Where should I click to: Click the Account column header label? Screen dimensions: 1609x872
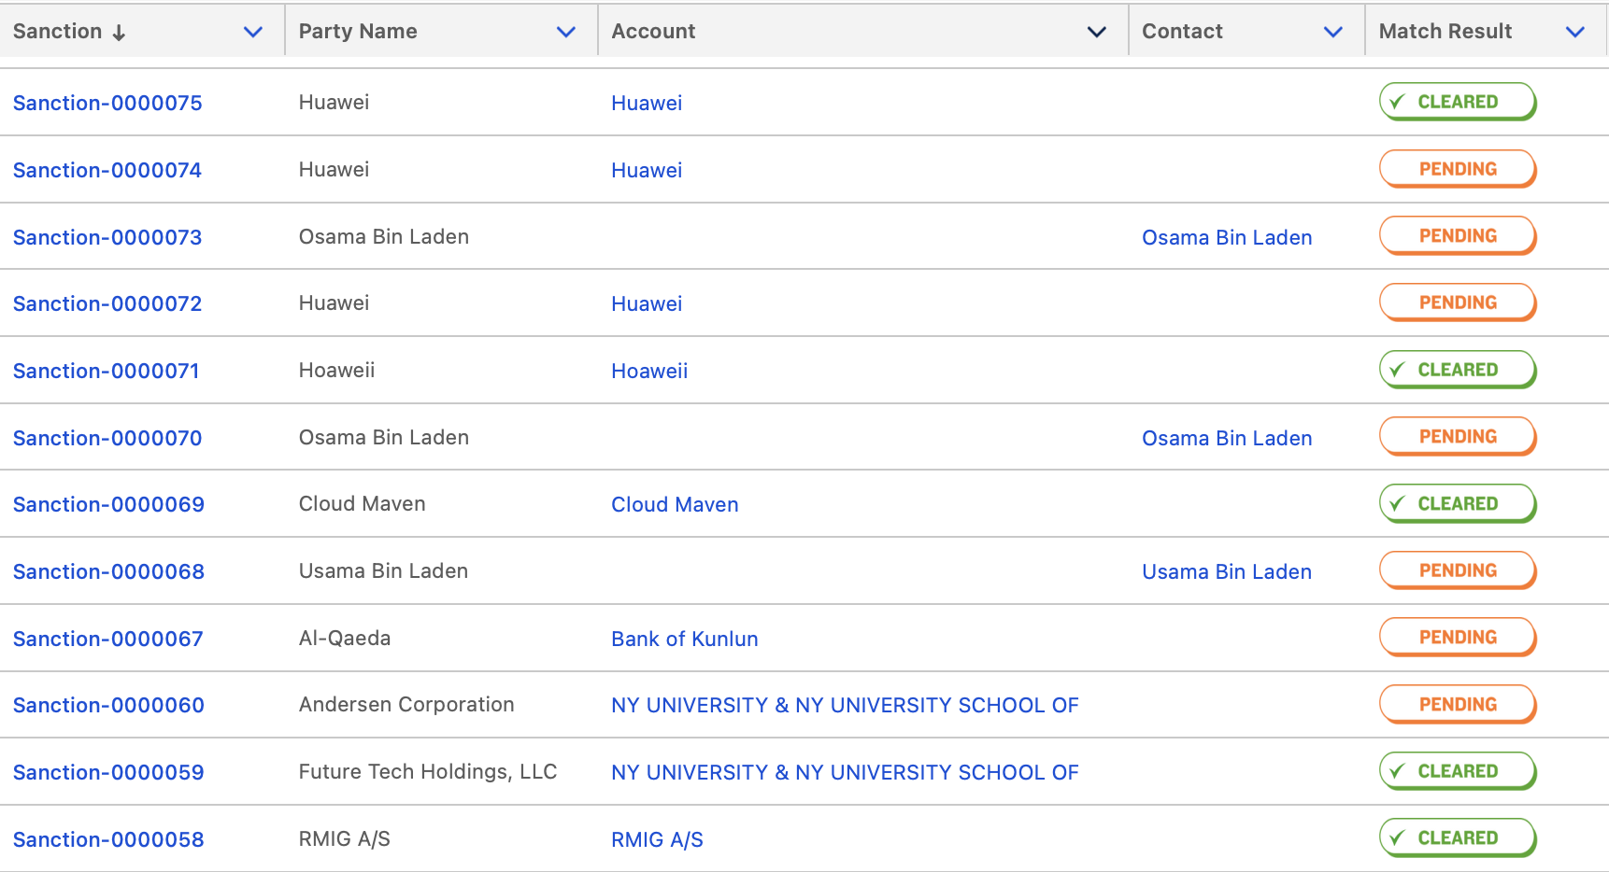(x=653, y=31)
